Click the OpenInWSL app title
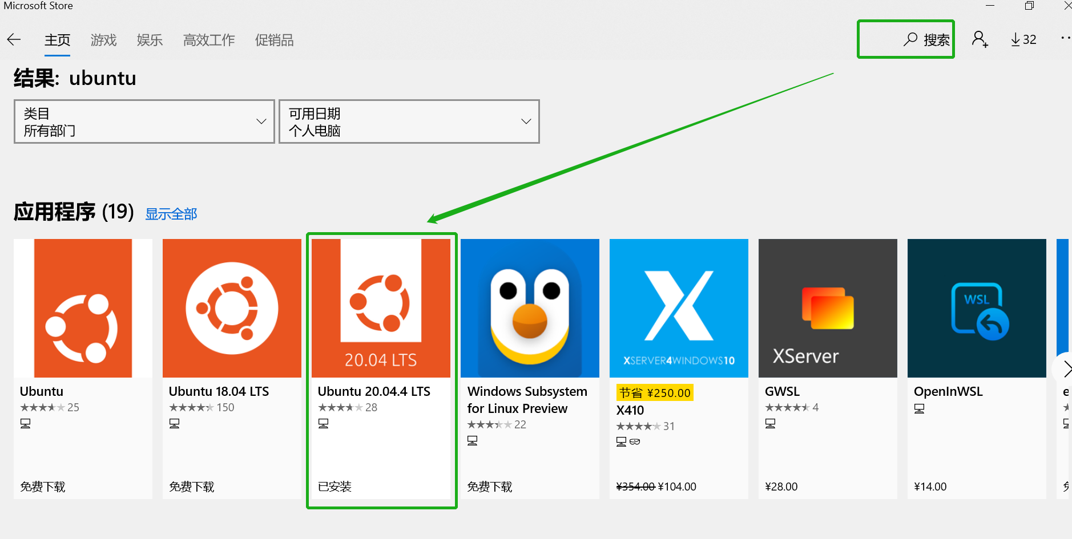 coord(948,391)
